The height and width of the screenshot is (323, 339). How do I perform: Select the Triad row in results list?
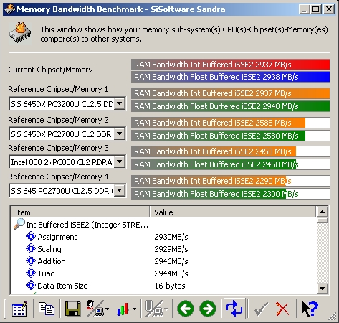[x=46, y=273]
